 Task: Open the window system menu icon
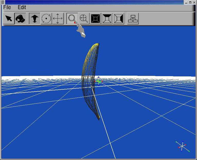(x=3, y=2)
